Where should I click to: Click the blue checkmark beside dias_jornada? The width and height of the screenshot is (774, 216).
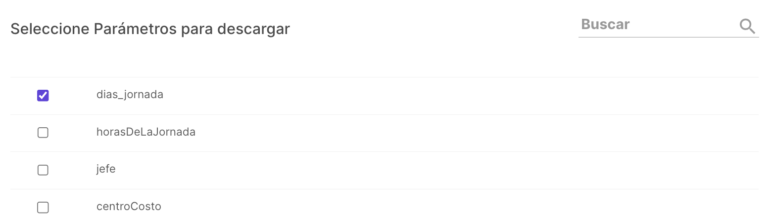pos(43,95)
